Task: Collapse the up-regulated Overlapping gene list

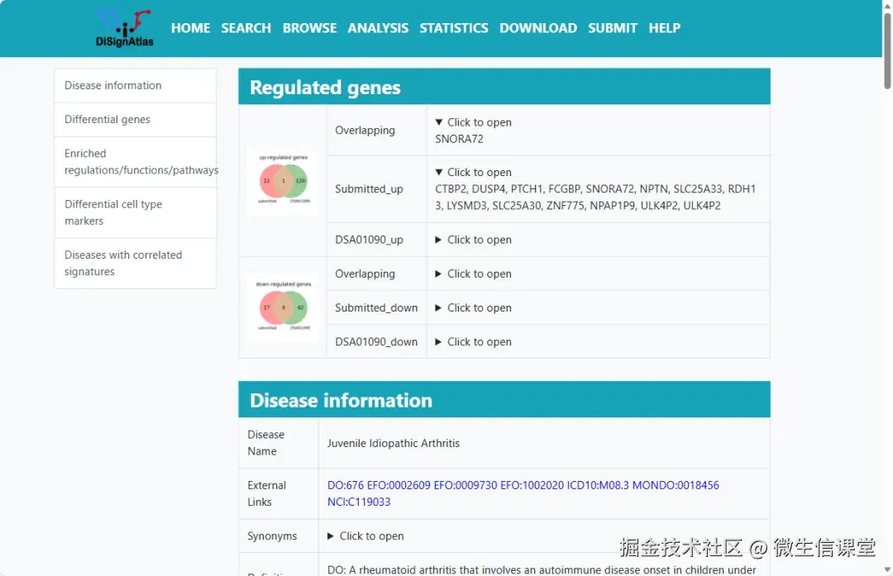Action: tap(473, 122)
